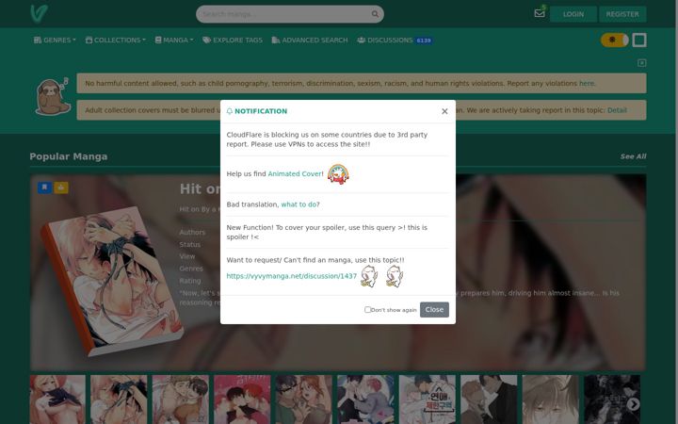The height and width of the screenshot is (424, 678).
Task: Click the Popular Manga heading
Action: click(69, 156)
